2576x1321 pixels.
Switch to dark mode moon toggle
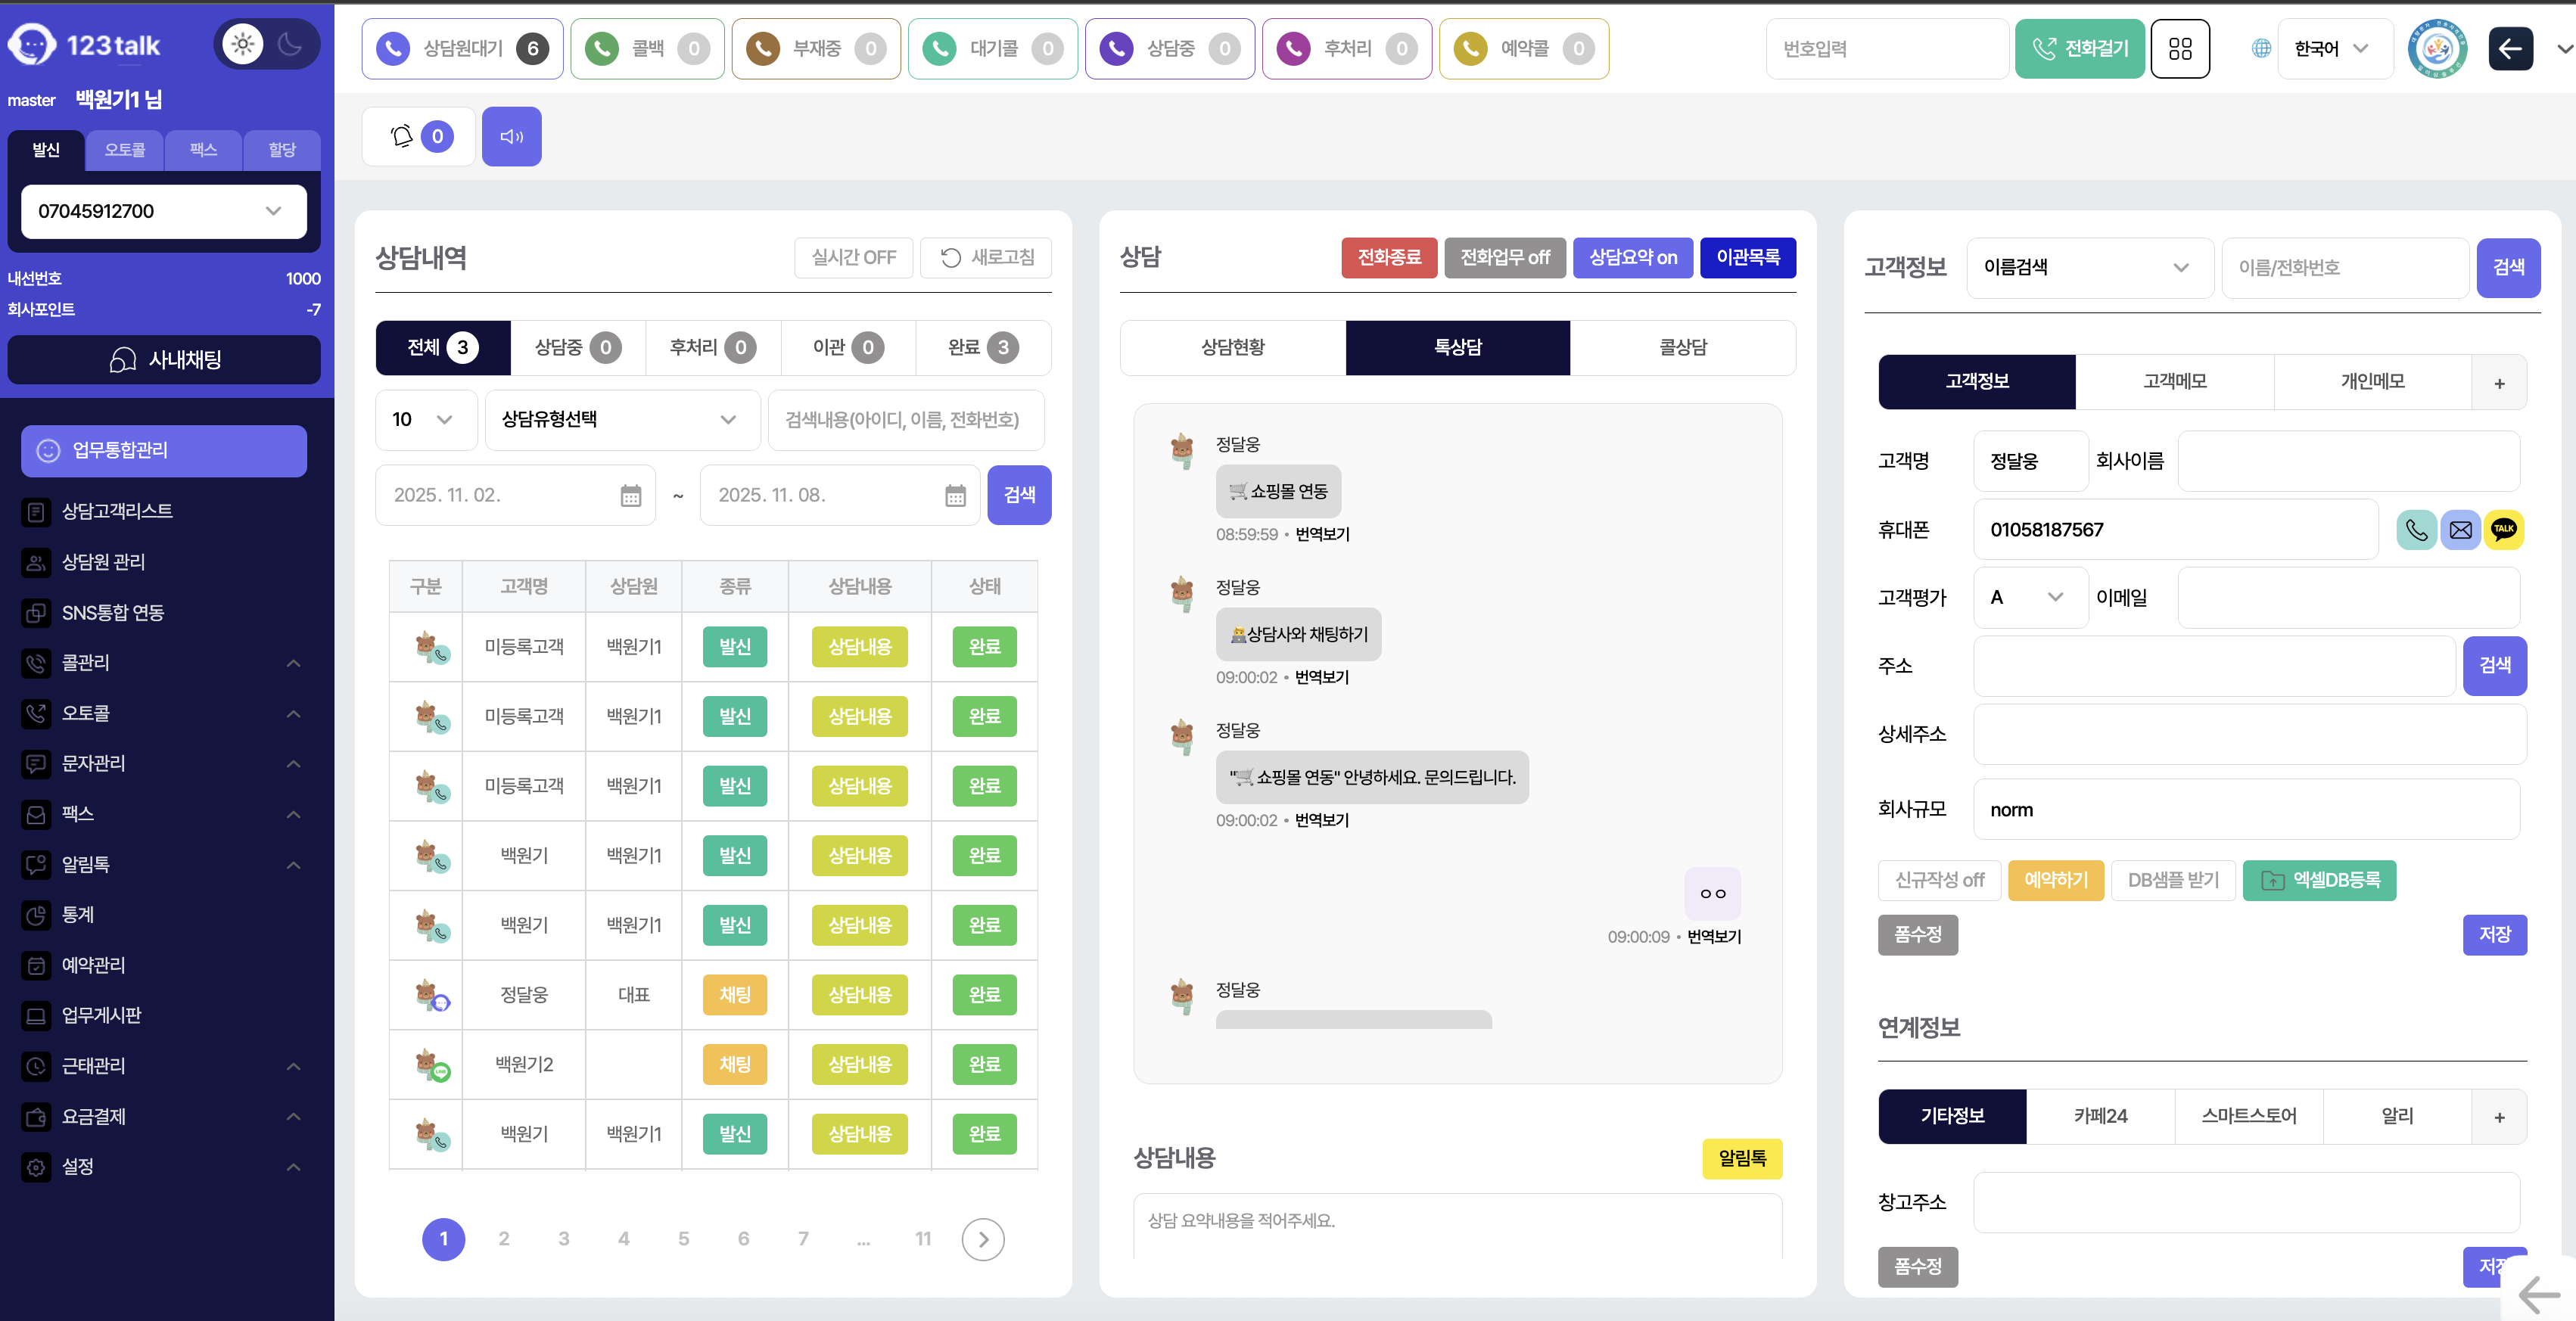(290, 44)
